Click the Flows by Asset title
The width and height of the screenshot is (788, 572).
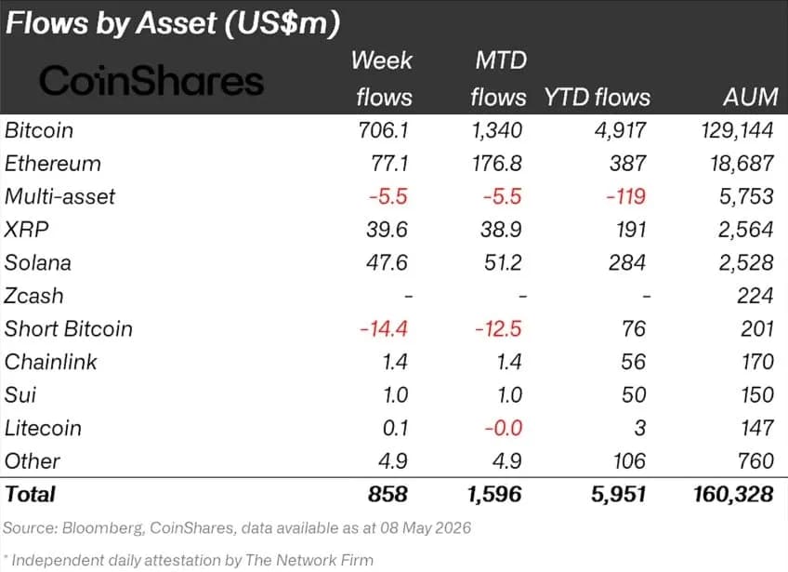[x=173, y=23]
